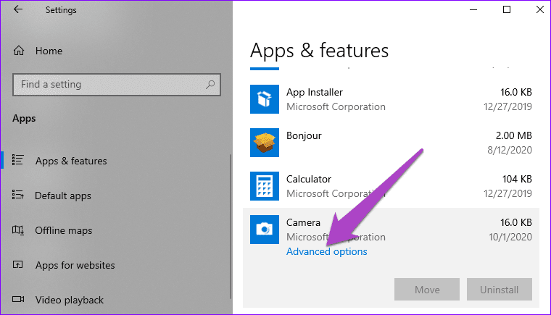The height and width of the screenshot is (315, 551).
Task: Click the sidebar vertical scrollbar
Action: [x=231, y=227]
